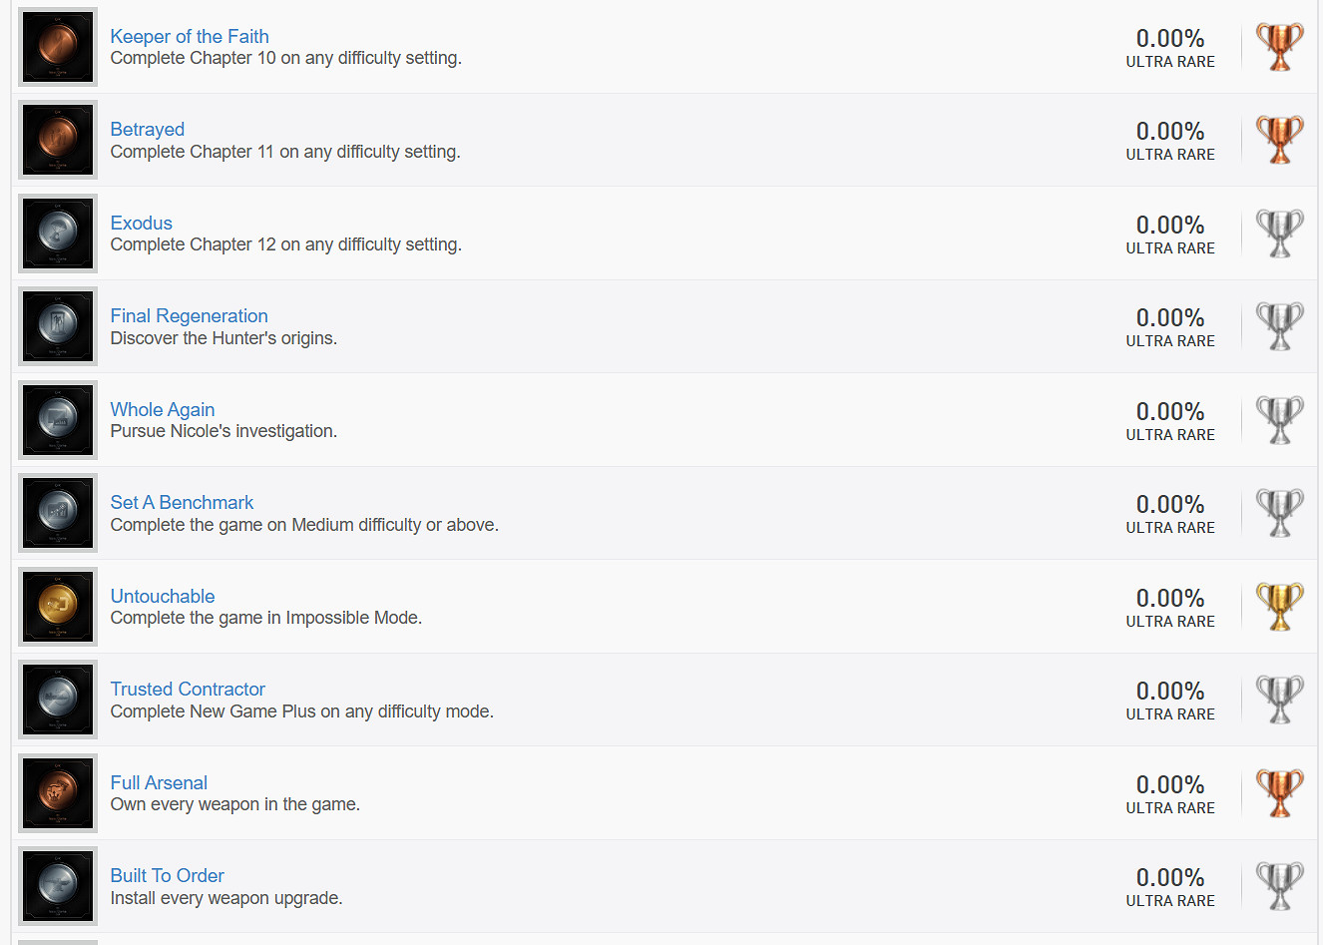Click the Full Arsenal trophy title
1323x945 pixels.
(159, 782)
